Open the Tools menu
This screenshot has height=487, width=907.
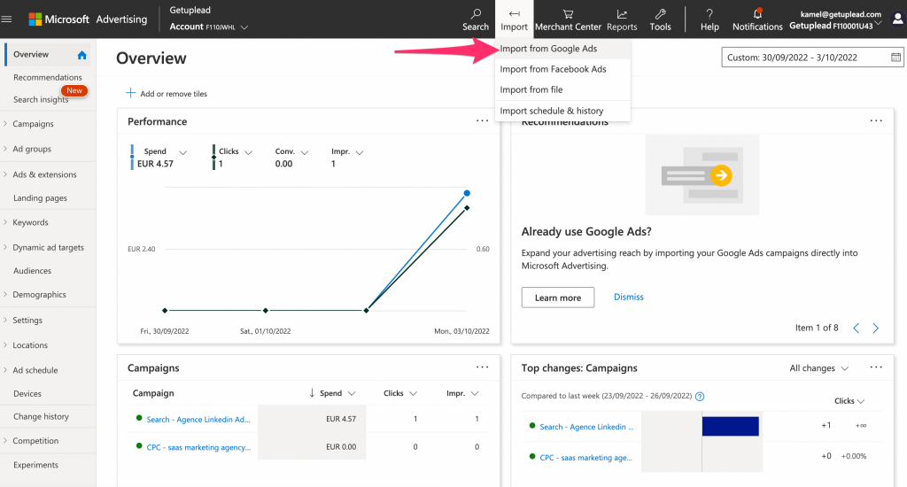pyautogui.click(x=660, y=19)
